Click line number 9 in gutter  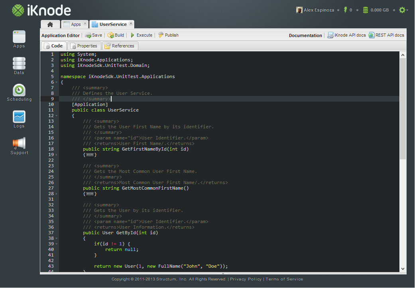(52, 99)
